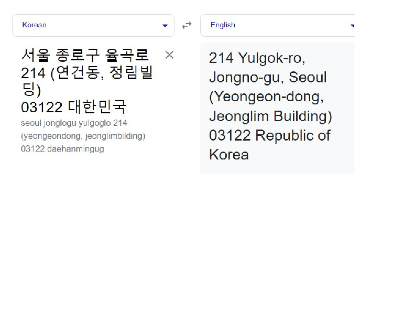Place cursor in '서울 종로구 율곡로' line
Screen dimensions: 415x321
point(85,55)
